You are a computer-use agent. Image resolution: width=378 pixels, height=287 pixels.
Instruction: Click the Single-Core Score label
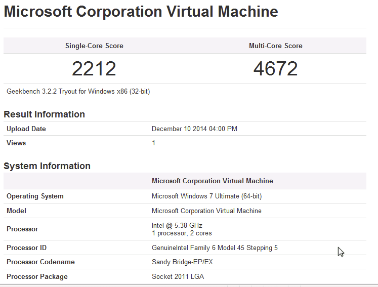click(94, 46)
